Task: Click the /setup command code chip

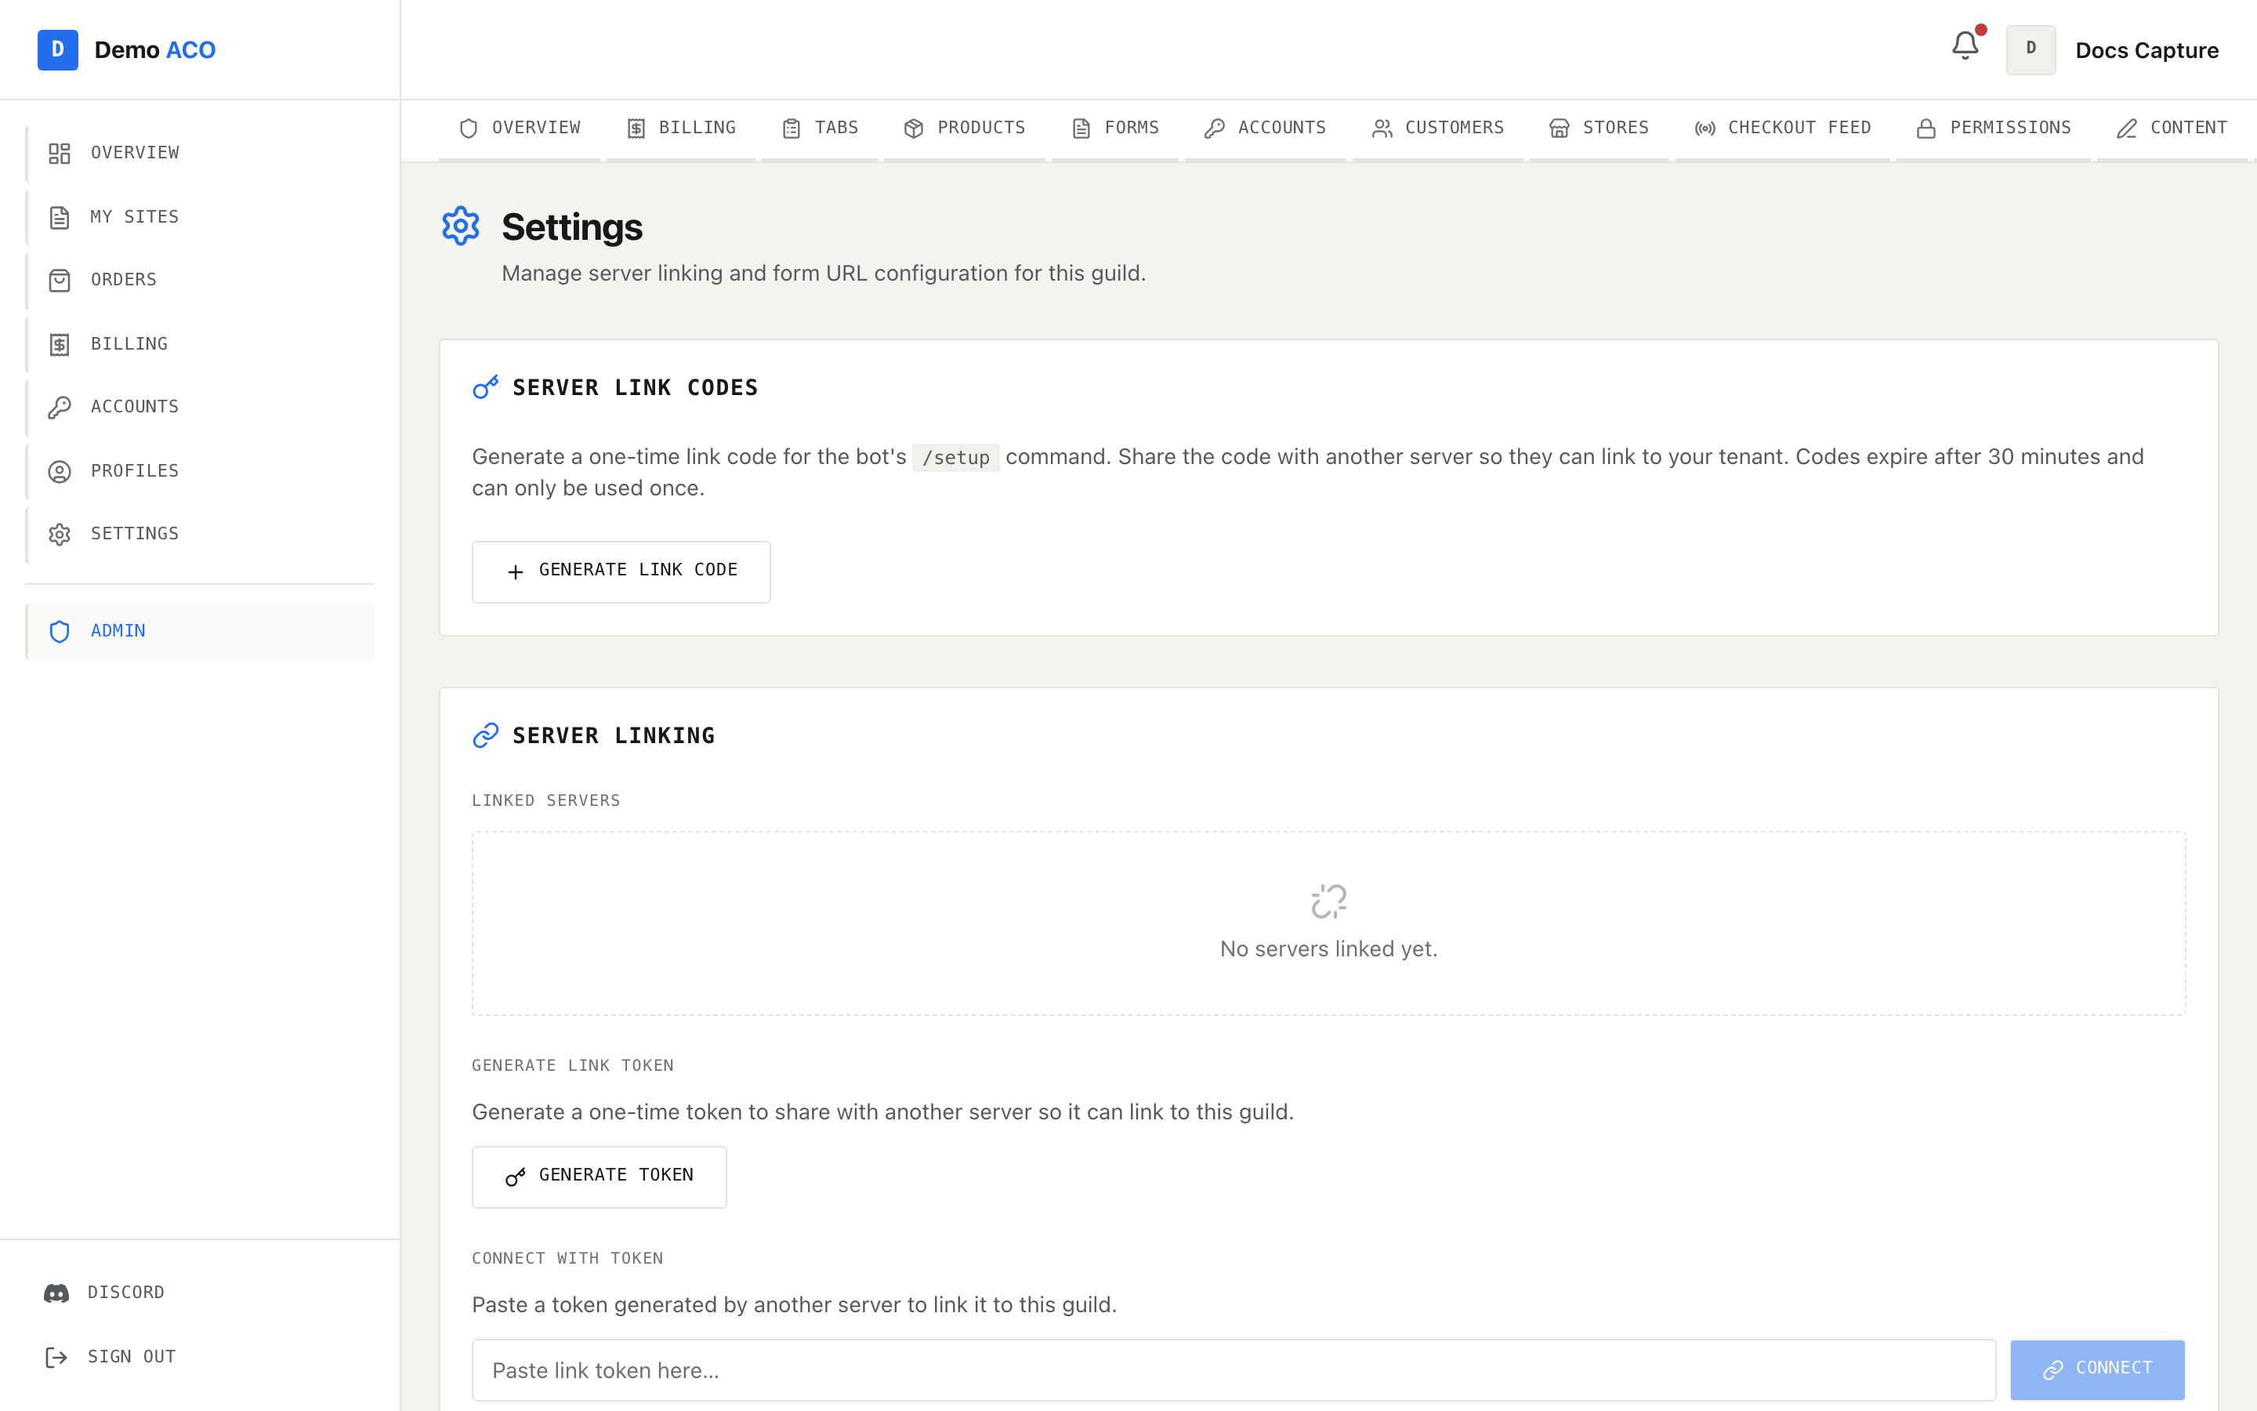Action: pyautogui.click(x=956, y=457)
